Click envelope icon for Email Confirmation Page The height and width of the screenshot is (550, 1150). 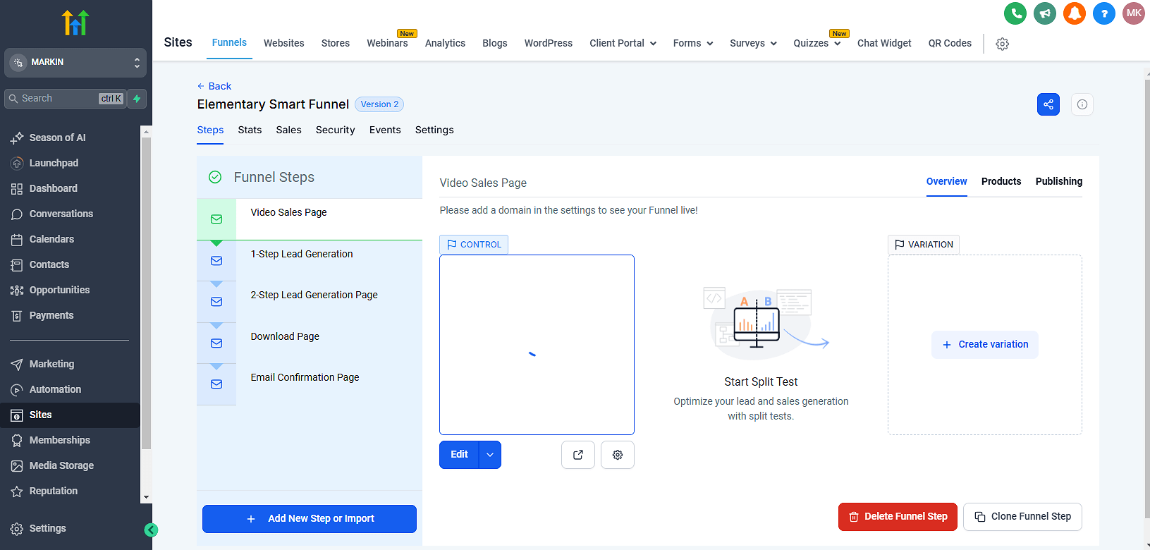coord(216,384)
